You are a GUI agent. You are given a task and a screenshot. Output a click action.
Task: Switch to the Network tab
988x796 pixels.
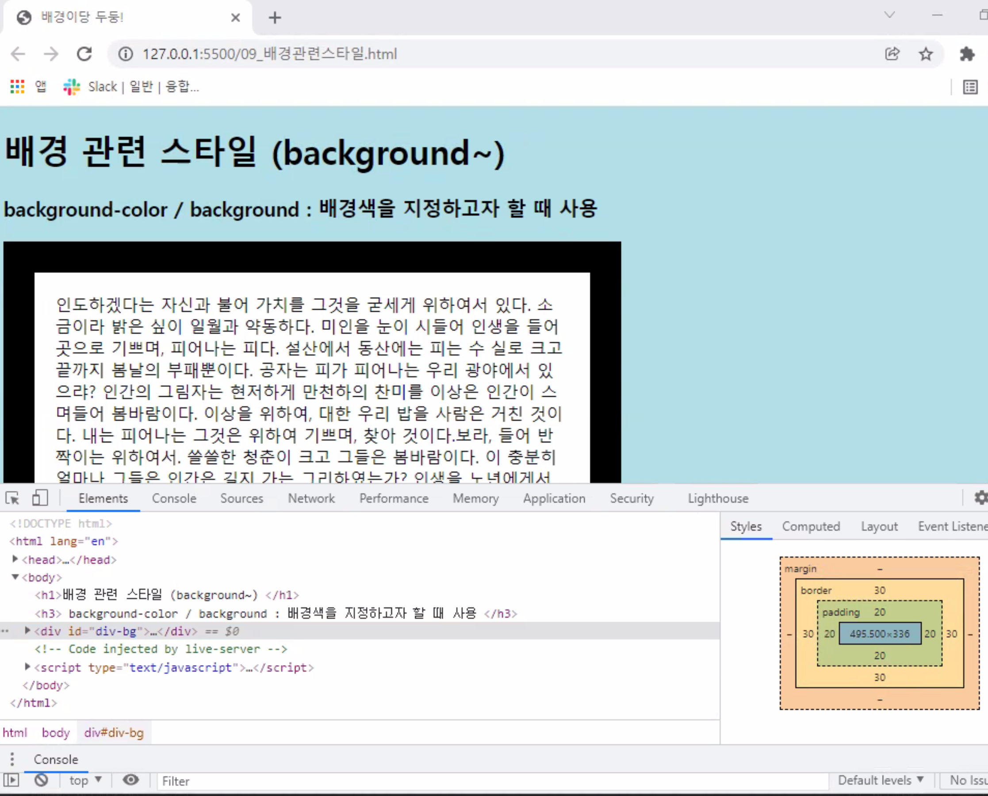(x=311, y=498)
